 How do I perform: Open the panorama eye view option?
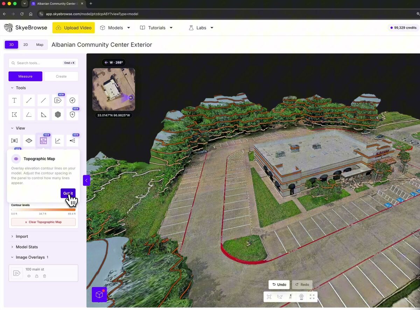coord(14,141)
